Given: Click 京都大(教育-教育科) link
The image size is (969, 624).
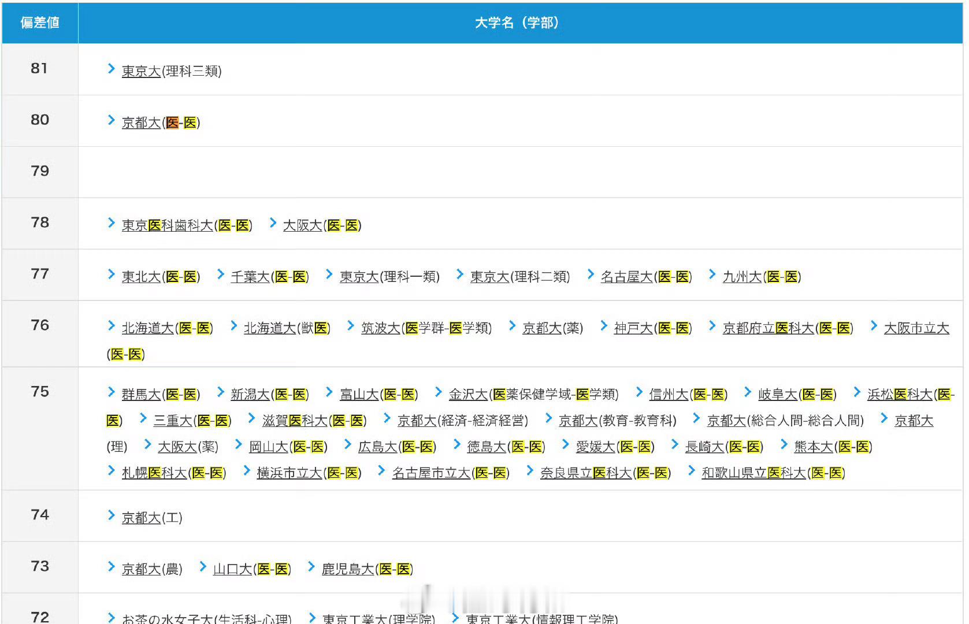Looking at the screenshot, I should (618, 421).
